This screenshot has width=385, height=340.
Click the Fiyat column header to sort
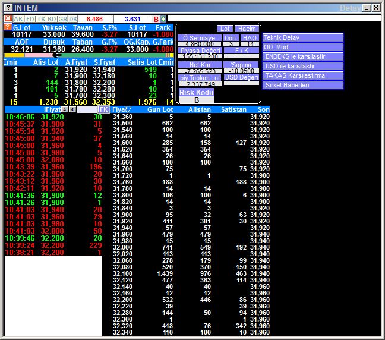[122, 109]
